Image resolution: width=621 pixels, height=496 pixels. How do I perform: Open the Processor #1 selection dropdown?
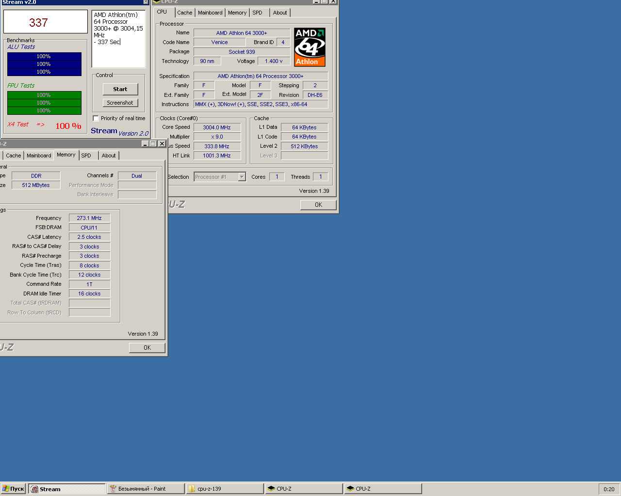tap(242, 177)
